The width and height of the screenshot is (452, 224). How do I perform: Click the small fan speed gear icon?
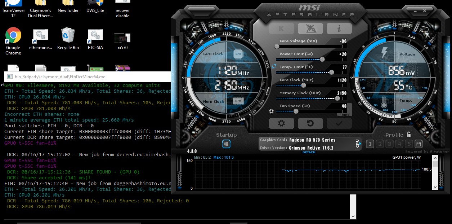click(x=272, y=111)
